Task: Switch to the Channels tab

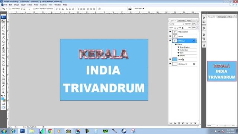Action: [x=181, y=21]
